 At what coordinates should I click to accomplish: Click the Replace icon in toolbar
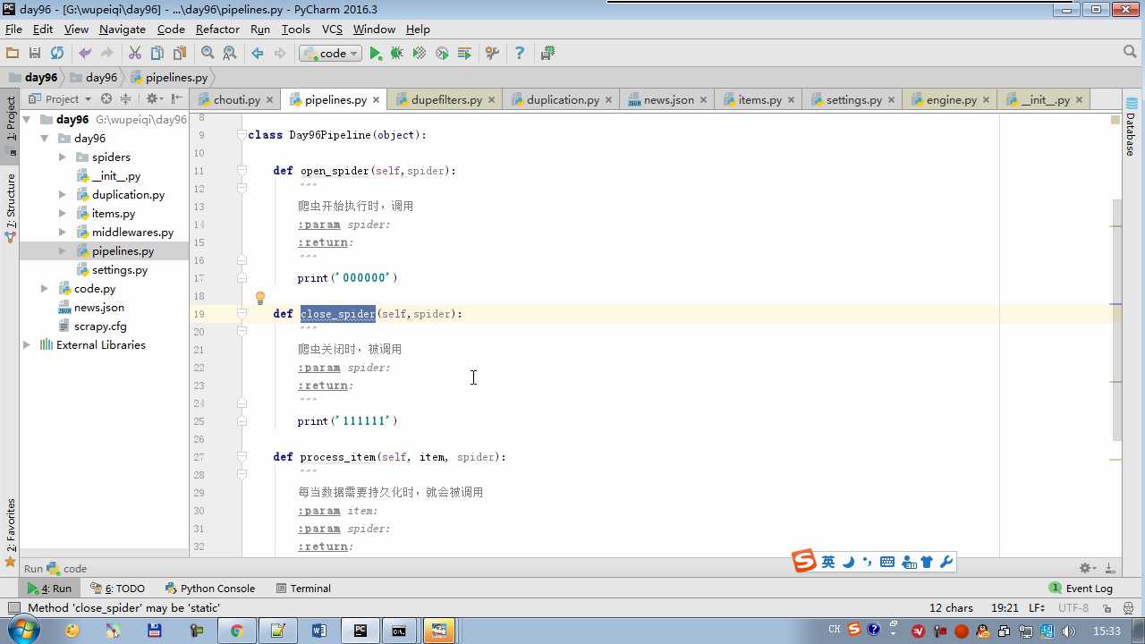point(230,54)
